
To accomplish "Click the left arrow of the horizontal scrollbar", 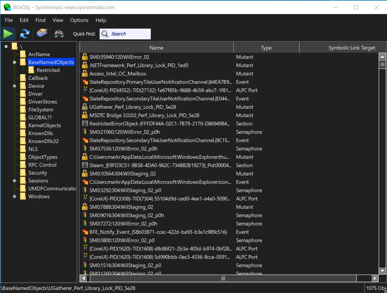I will 84,278.
